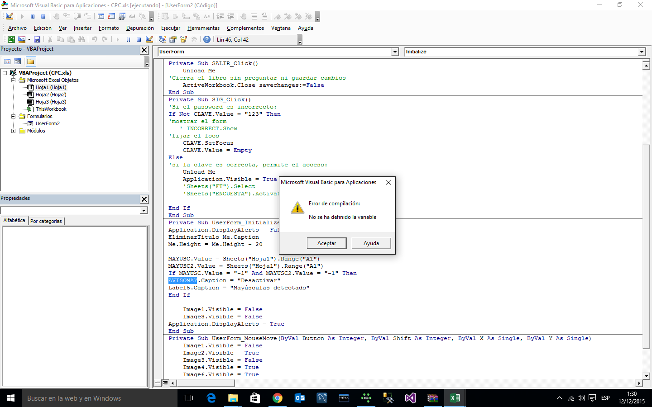
Task: Select Hoja2 (Hoja2) in project tree
Action: [51, 95]
